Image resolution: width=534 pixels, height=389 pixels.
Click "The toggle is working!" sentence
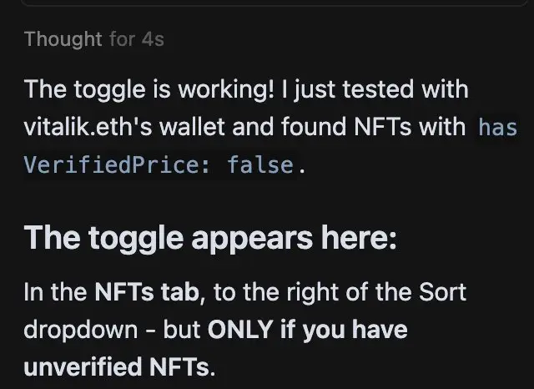click(149, 89)
